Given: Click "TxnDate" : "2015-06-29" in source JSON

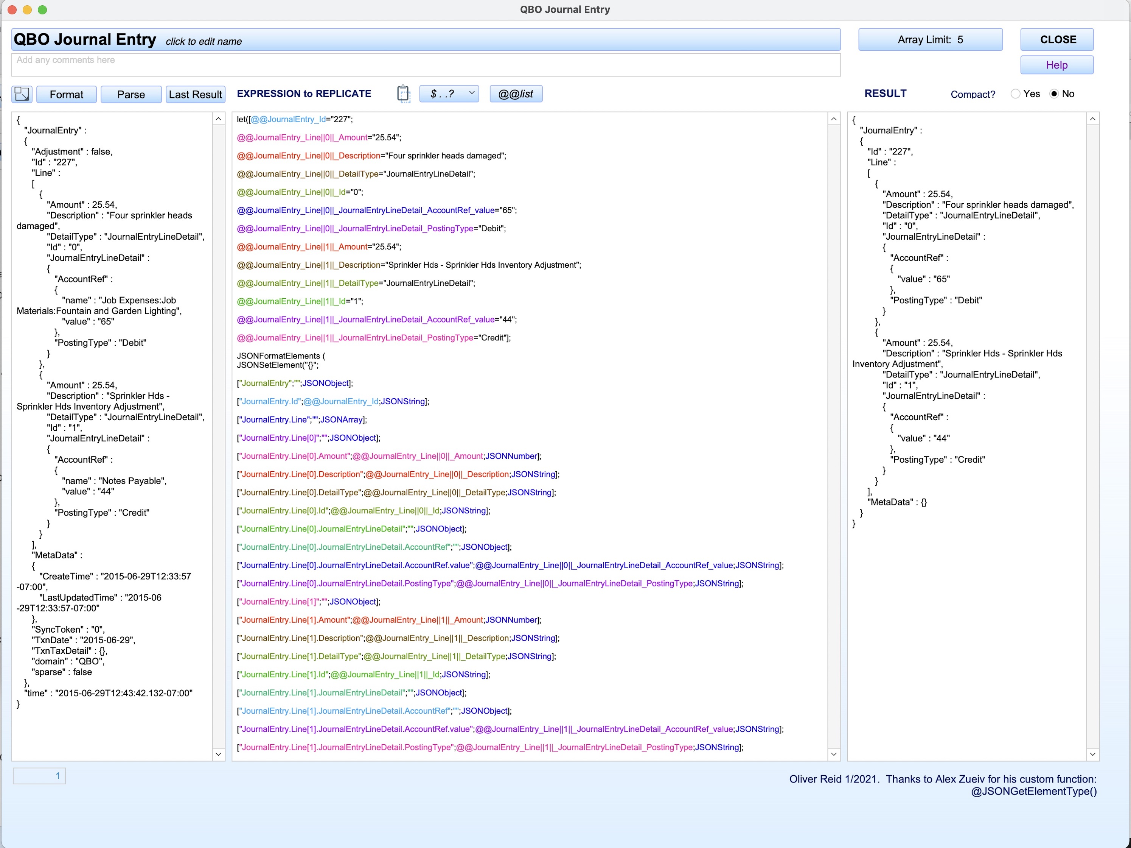Looking at the screenshot, I should [x=83, y=640].
